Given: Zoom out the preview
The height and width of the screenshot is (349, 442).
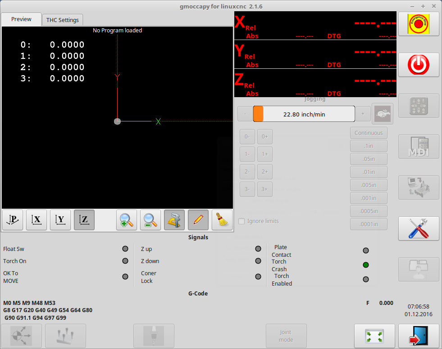Looking at the screenshot, I should (150, 220).
